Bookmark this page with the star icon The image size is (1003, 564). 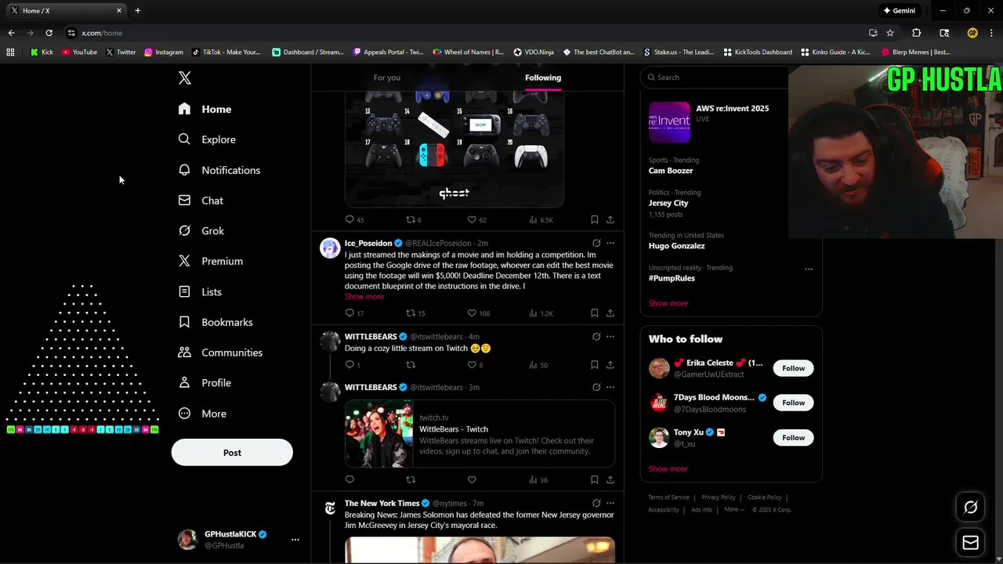(890, 33)
